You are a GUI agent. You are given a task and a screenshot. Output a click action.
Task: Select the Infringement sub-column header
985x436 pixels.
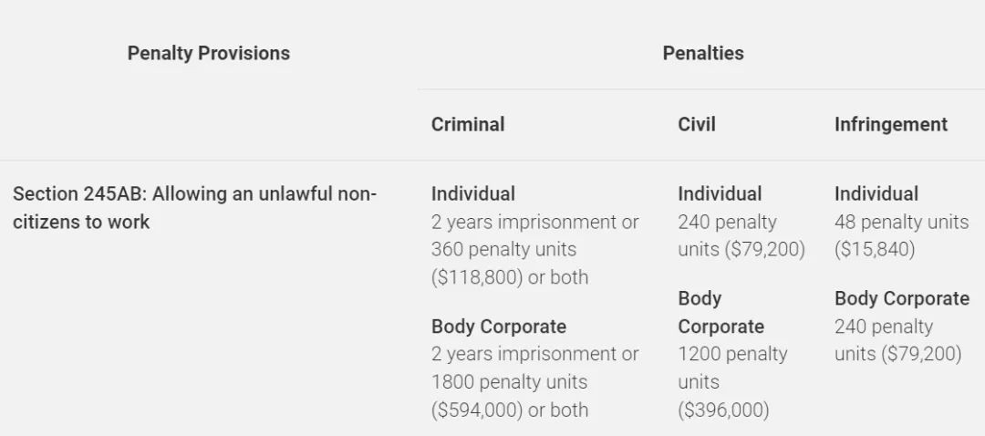click(890, 124)
